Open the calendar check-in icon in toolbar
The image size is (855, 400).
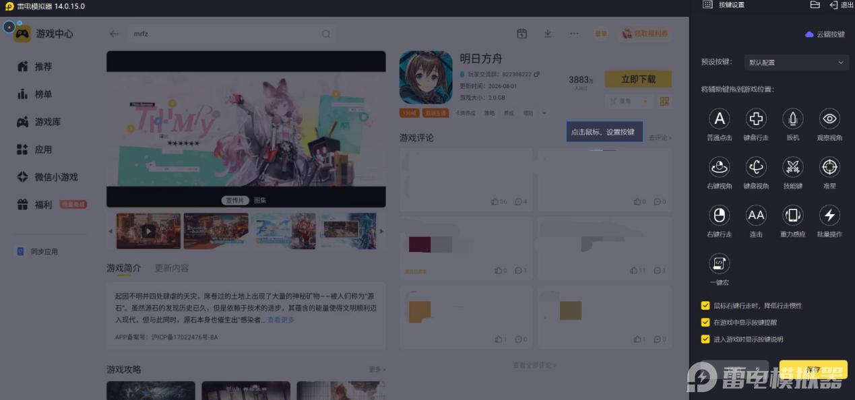[521, 34]
